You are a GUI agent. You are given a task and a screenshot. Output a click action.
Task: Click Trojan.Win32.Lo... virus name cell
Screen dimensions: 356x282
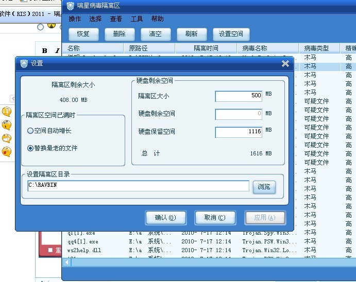point(269,250)
